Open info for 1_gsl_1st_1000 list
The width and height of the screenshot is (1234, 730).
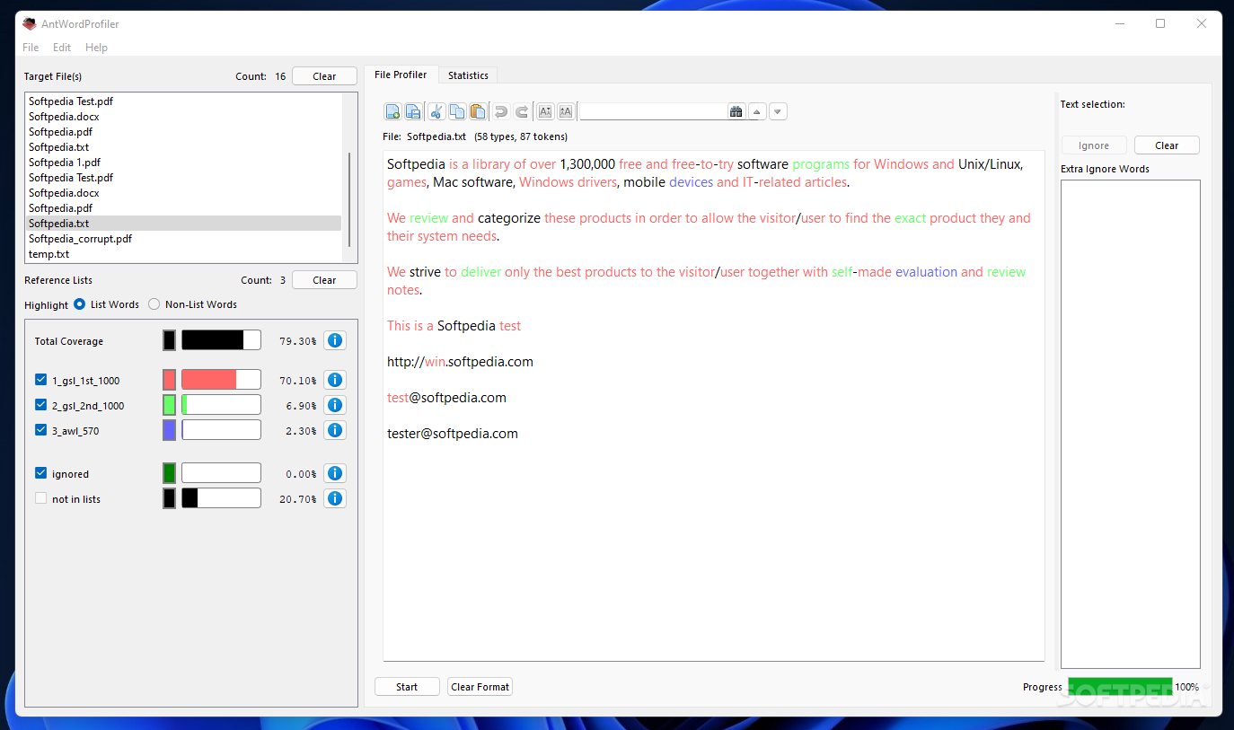click(x=335, y=381)
